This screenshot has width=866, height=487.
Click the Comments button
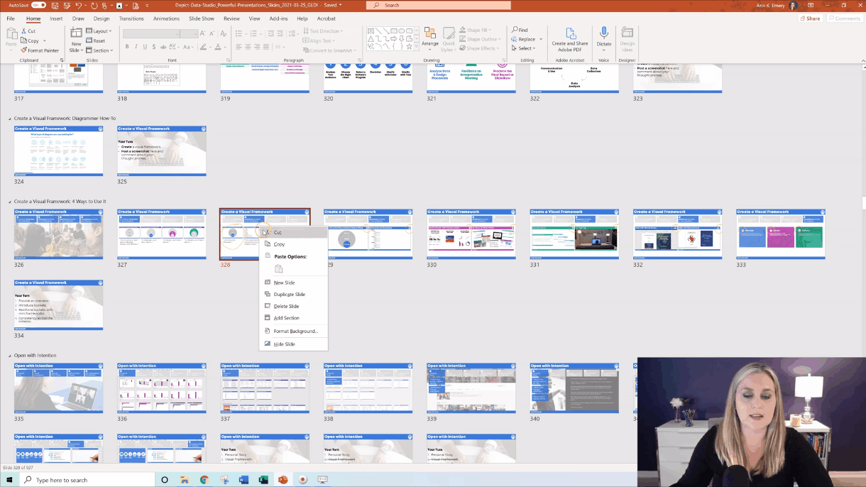[x=845, y=18]
